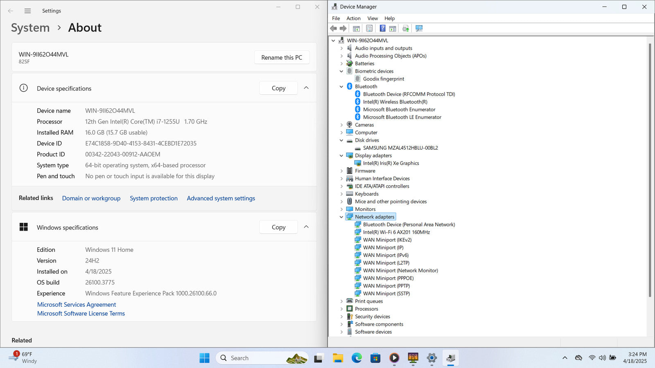Show hidden system tray icons
Viewport: 655px width, 368px height.
(x=565, y=358)
